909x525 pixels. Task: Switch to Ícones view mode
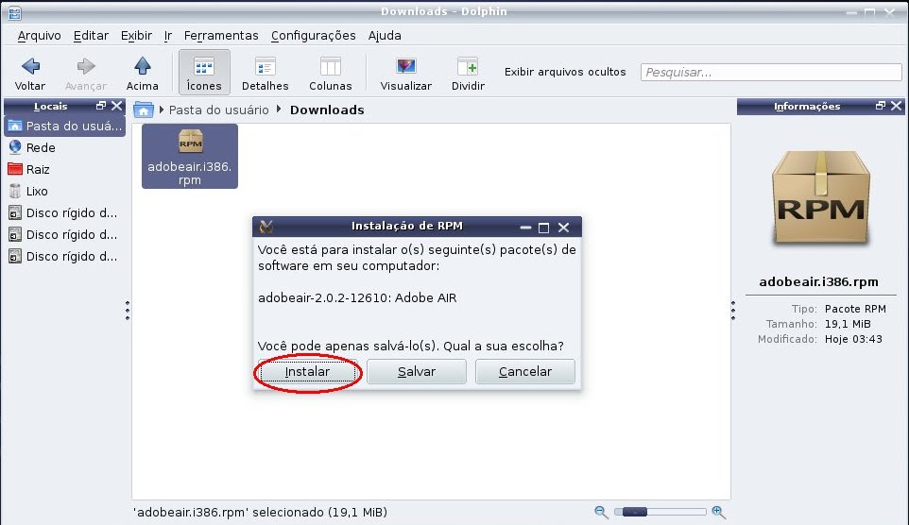coord(204,73)
